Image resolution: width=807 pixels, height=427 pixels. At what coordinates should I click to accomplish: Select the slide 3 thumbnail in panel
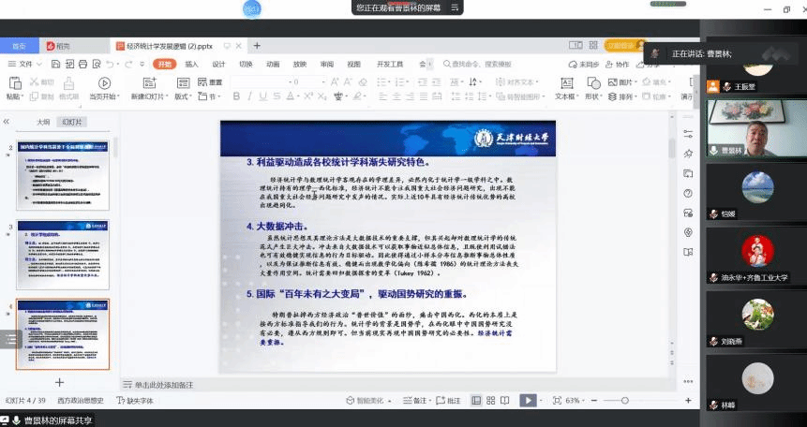pyautogui.click(x=62, y=242)
